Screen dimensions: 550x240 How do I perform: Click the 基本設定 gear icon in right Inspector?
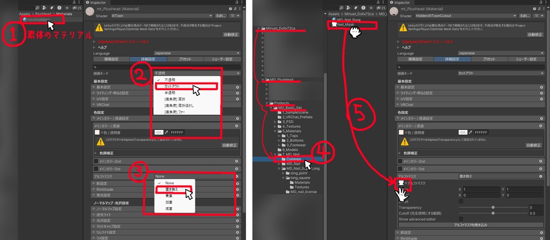(x=542, y=87)
